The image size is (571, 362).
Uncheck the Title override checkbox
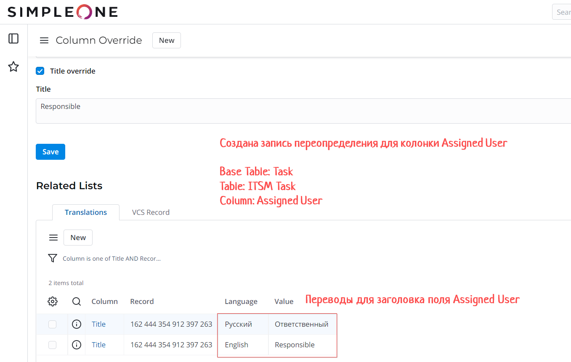pos(40,71)
